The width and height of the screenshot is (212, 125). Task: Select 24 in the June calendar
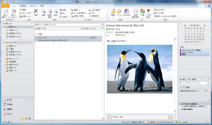click(x=200, y=39)
